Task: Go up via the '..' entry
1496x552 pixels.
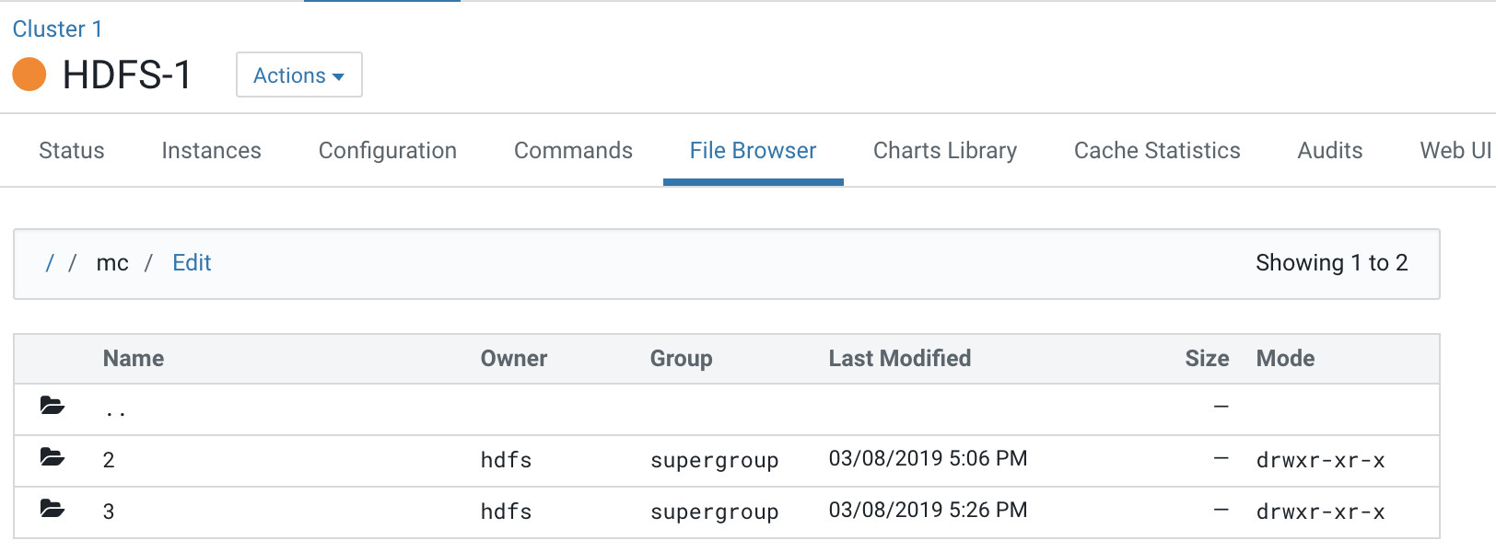Action: click(x=115, y=410)
